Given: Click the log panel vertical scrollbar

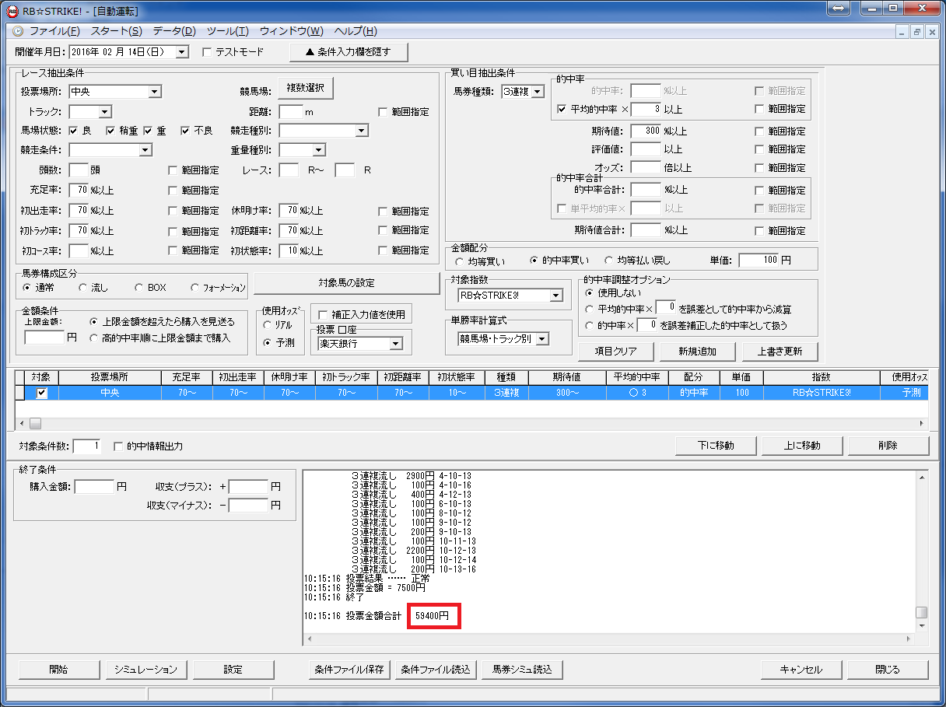Looking at the screenshot, I should 921,551.
